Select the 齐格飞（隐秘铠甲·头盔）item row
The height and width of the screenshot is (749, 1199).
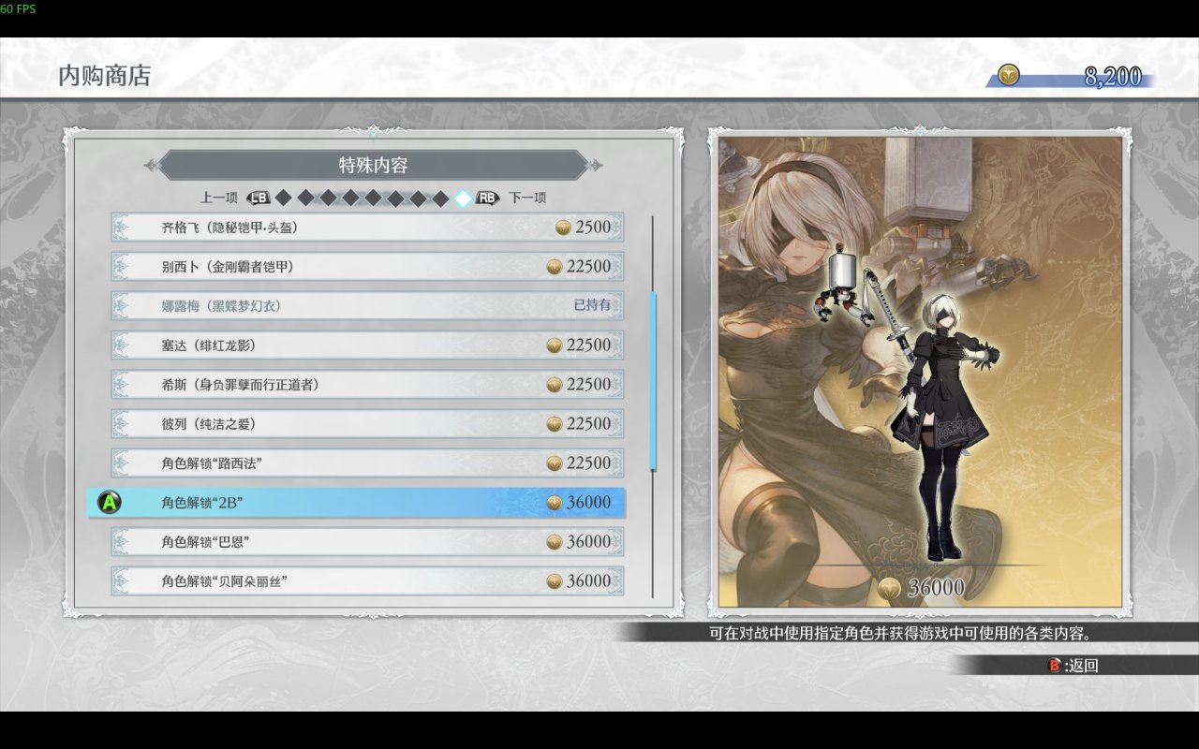pos(367,228)
